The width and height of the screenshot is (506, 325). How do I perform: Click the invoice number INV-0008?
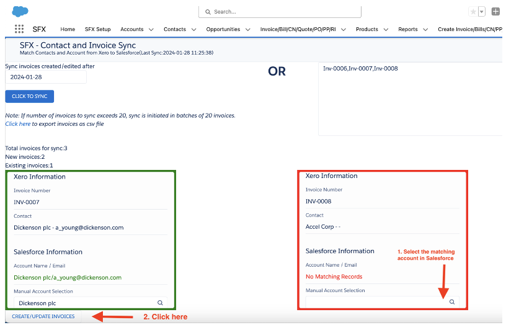[319, 202]
